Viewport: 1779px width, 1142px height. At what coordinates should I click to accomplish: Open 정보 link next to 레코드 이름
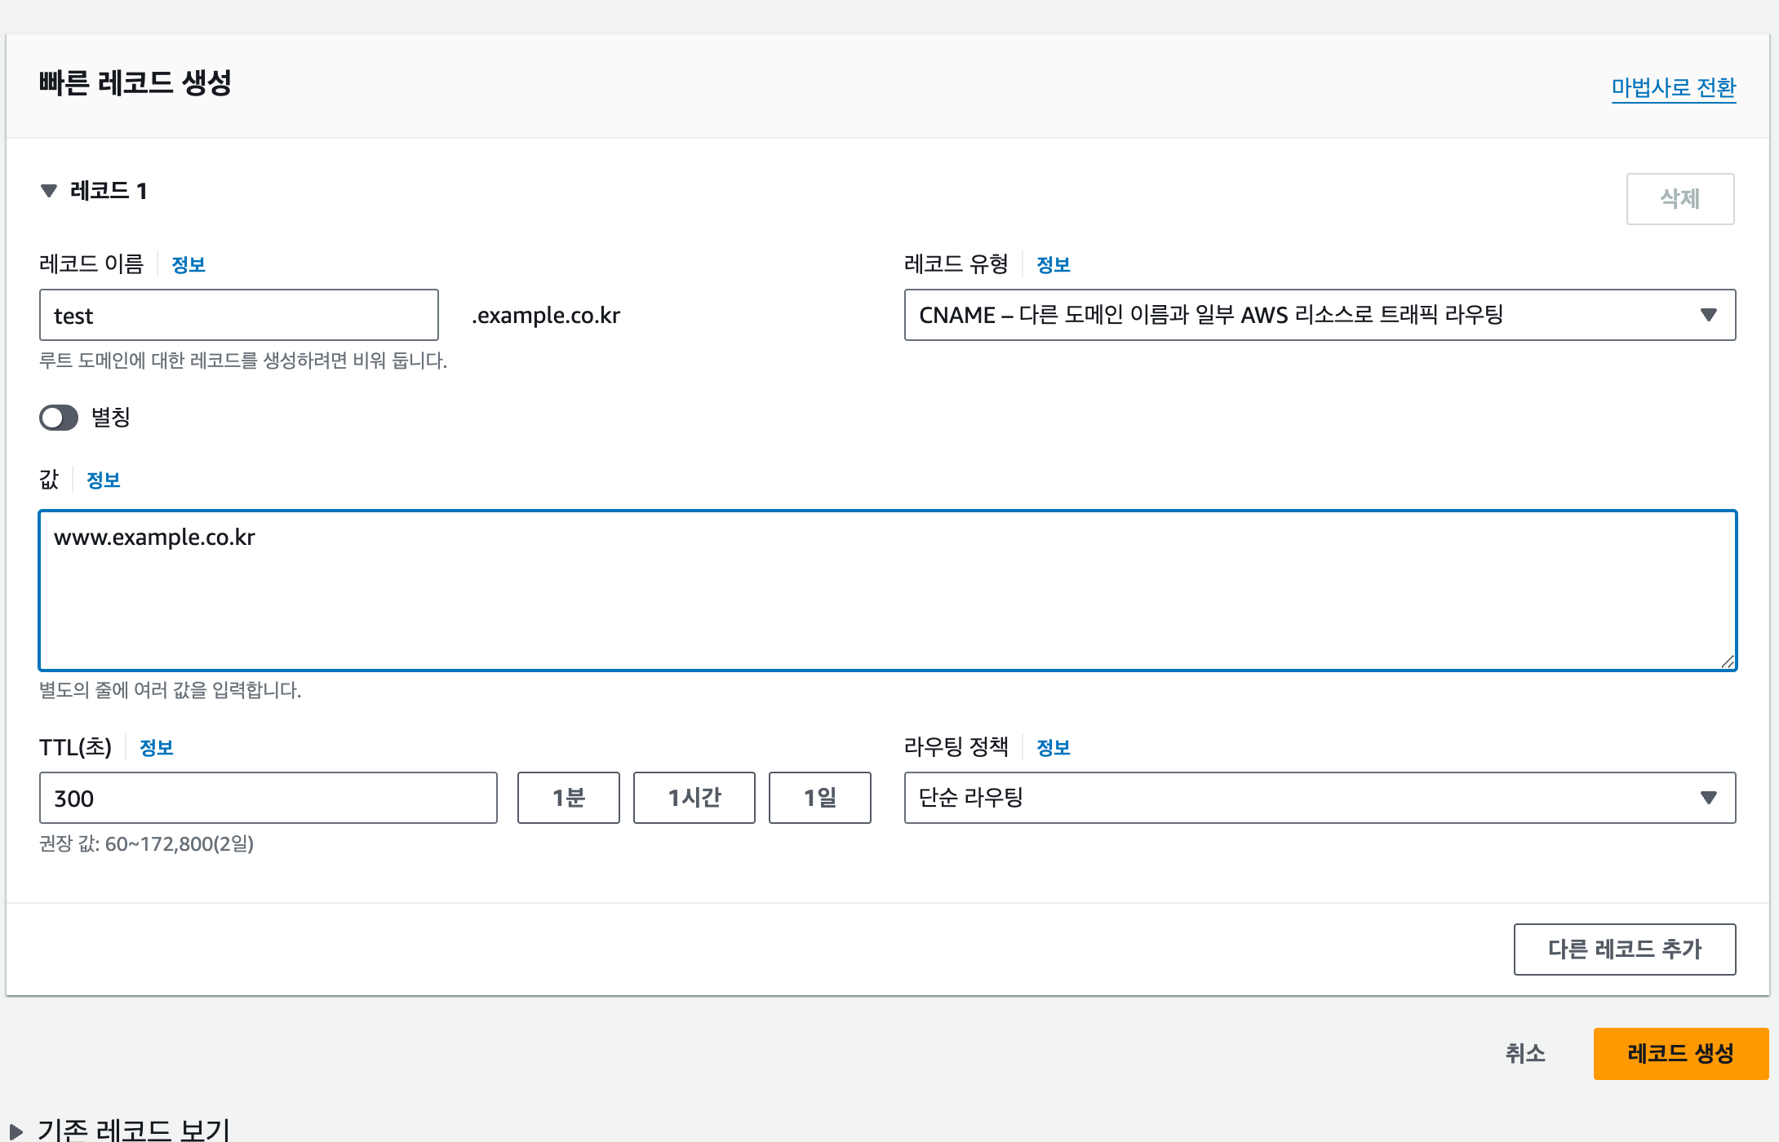pos(189,264)
